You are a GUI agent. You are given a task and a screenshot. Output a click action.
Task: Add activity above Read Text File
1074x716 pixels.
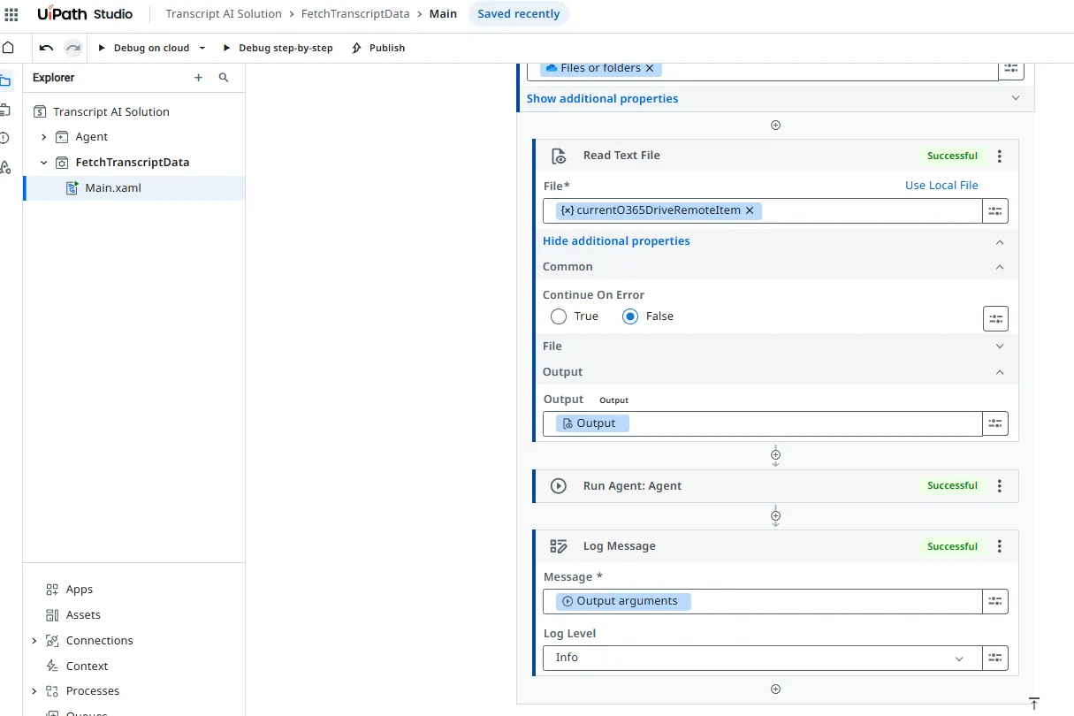coord(775,126)
